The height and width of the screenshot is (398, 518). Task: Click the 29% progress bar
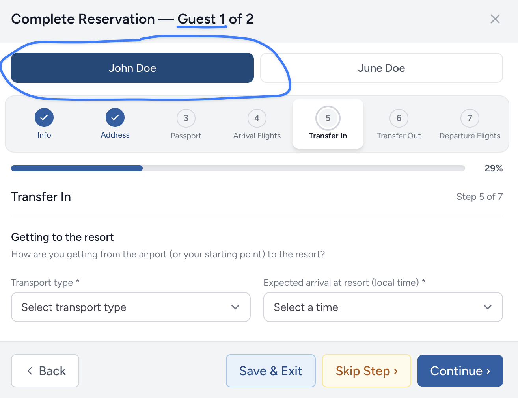click(238, 168)
